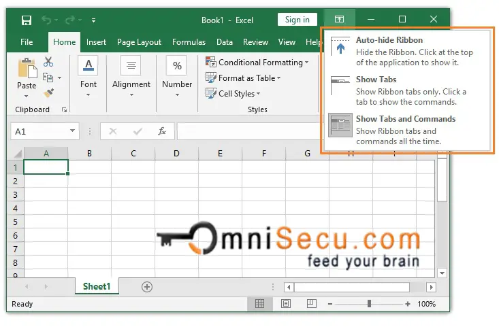Click next sheet navigation arrow

[46, 287]
